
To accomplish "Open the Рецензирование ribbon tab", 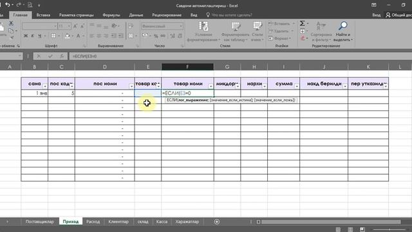I will [x=167, y=15].
